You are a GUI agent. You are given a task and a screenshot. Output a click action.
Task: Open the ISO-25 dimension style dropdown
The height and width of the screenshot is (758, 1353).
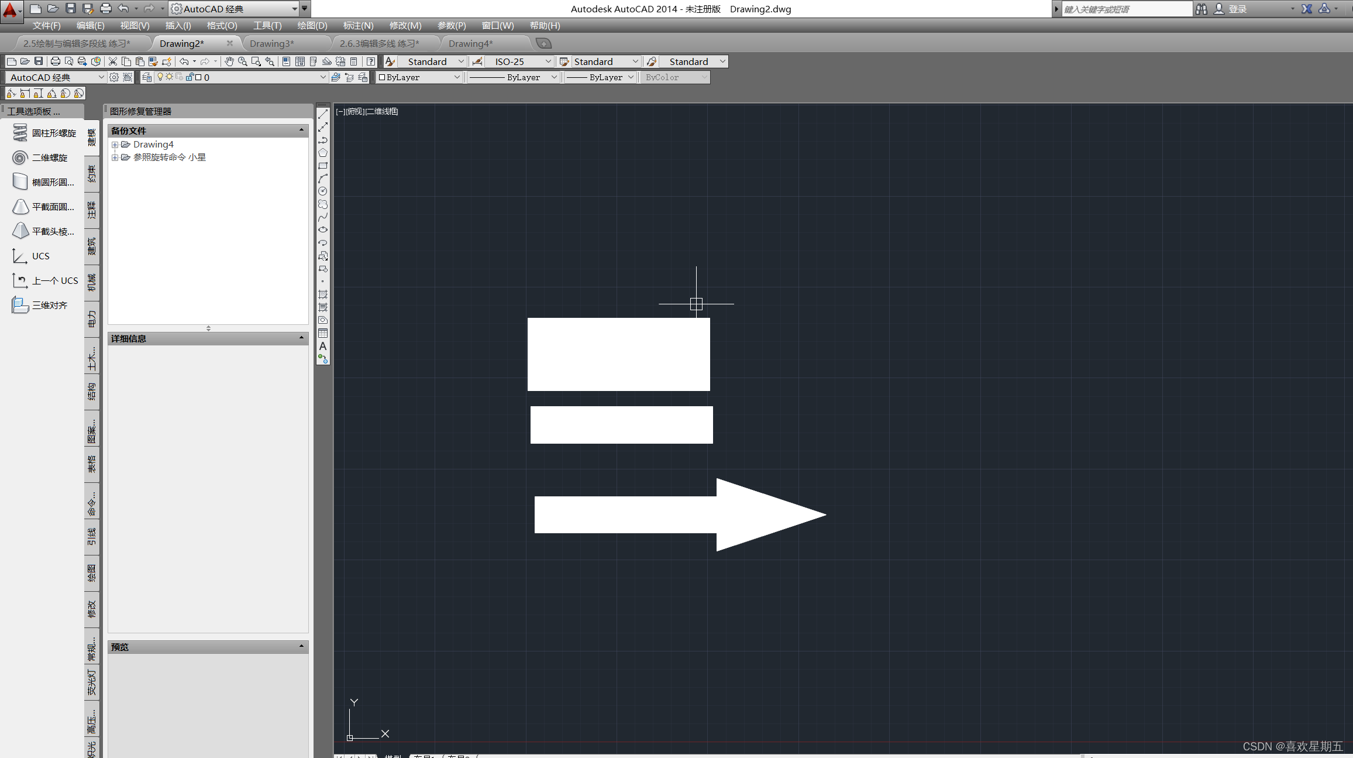pyautogui.click(x=548, y=61)
